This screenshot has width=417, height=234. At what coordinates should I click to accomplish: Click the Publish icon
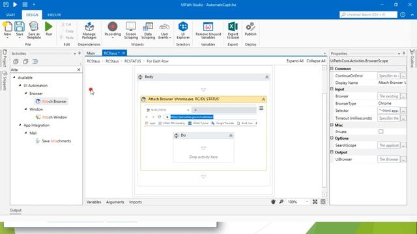point(250,29)
